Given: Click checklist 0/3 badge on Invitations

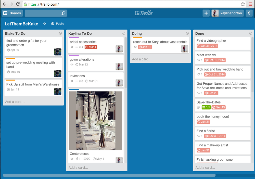Looking at the screenshot, I should [79, 81].
